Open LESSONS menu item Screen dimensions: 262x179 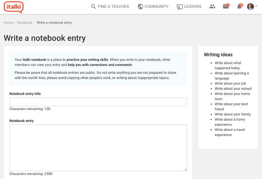click(193, 7)
